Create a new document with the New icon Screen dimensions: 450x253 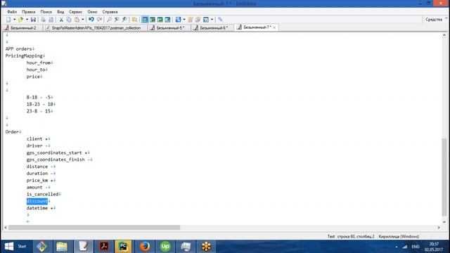[x=8, y=20]
